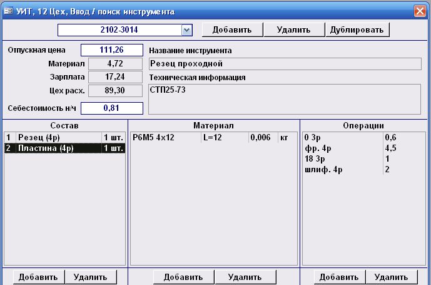Click the top Добавить button beside the code

231,29
